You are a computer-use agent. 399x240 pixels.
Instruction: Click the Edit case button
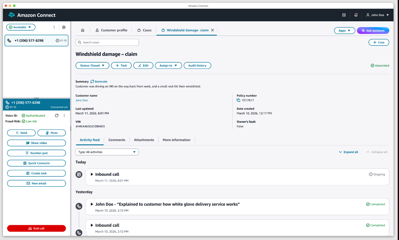point(143,66)
